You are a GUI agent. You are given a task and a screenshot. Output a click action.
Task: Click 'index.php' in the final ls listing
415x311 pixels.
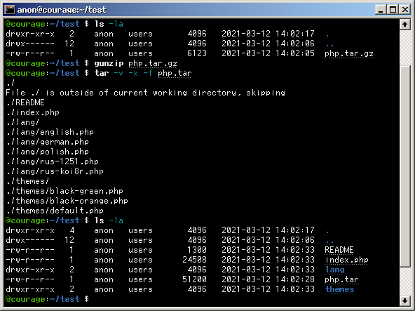(x=346, y=260)
